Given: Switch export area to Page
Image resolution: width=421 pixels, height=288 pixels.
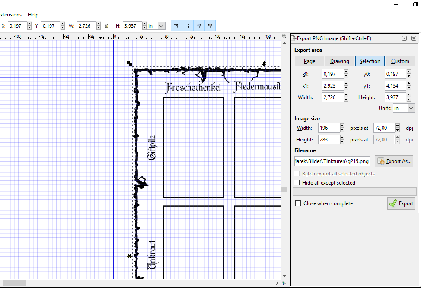Looking at the screenshot, I should (x=309, y=61).
